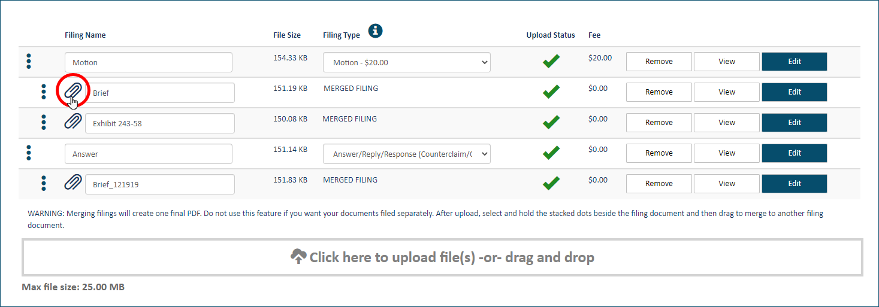Edit the Answer filing

(795, 153)
